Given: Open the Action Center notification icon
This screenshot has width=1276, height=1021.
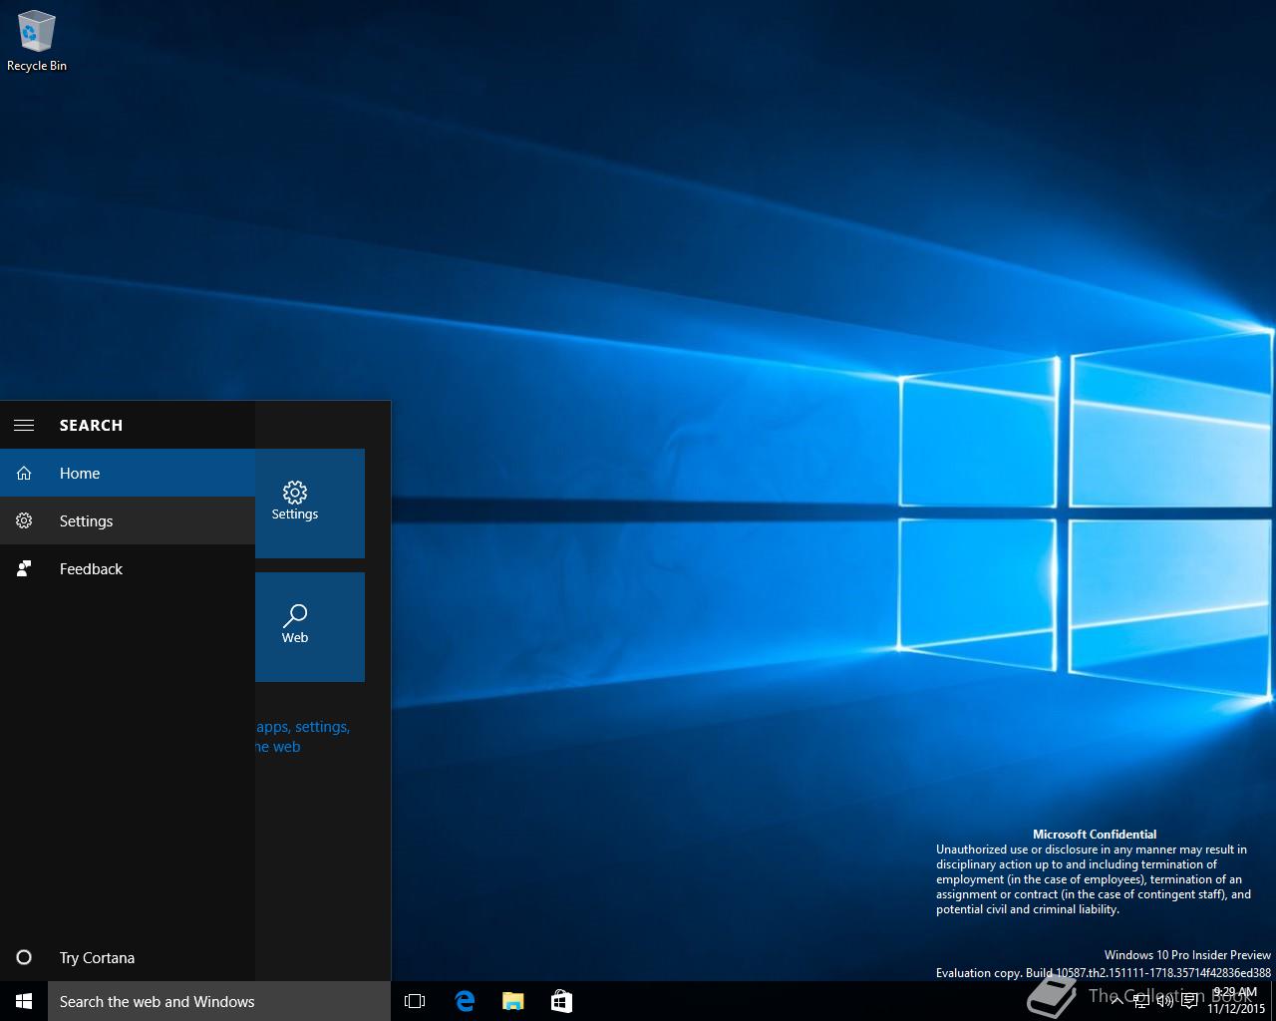Looking at the screenshot, I should point(1189,1001).
